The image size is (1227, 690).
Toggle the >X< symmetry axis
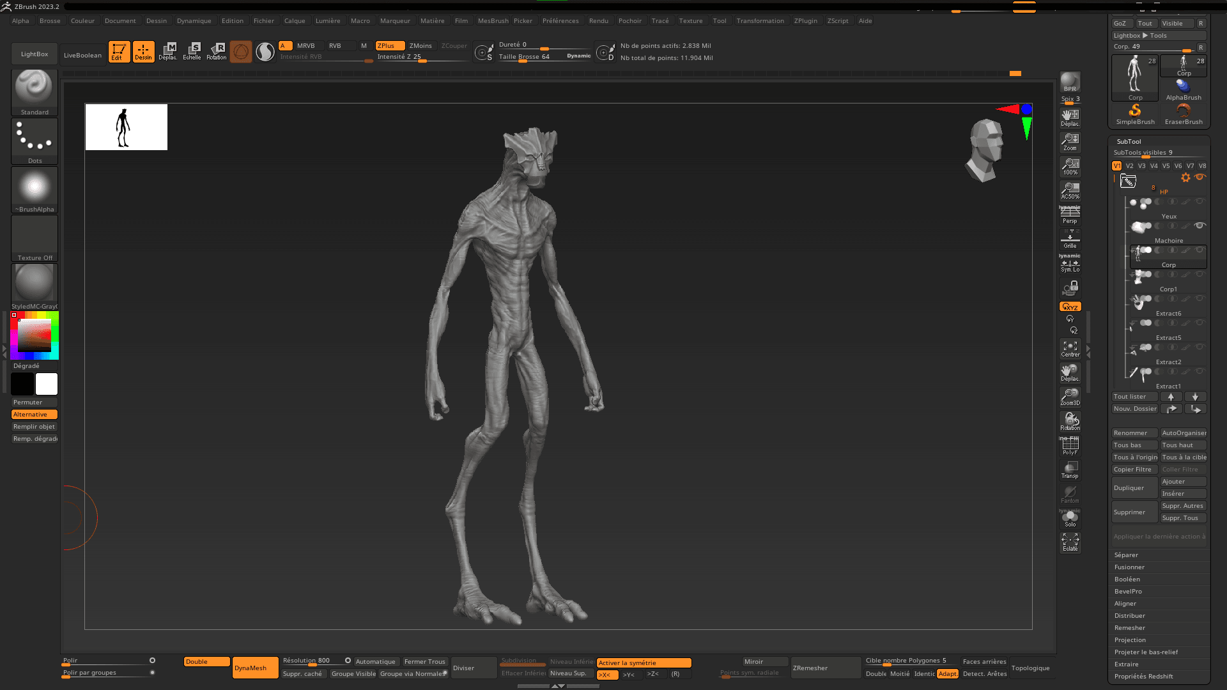coord(607,675)
